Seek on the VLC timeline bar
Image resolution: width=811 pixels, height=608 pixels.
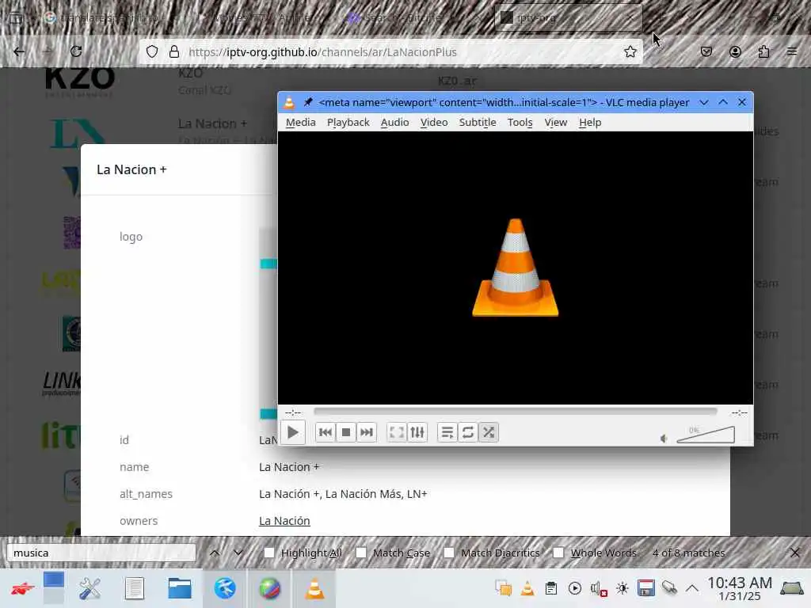tap(515, 412)
